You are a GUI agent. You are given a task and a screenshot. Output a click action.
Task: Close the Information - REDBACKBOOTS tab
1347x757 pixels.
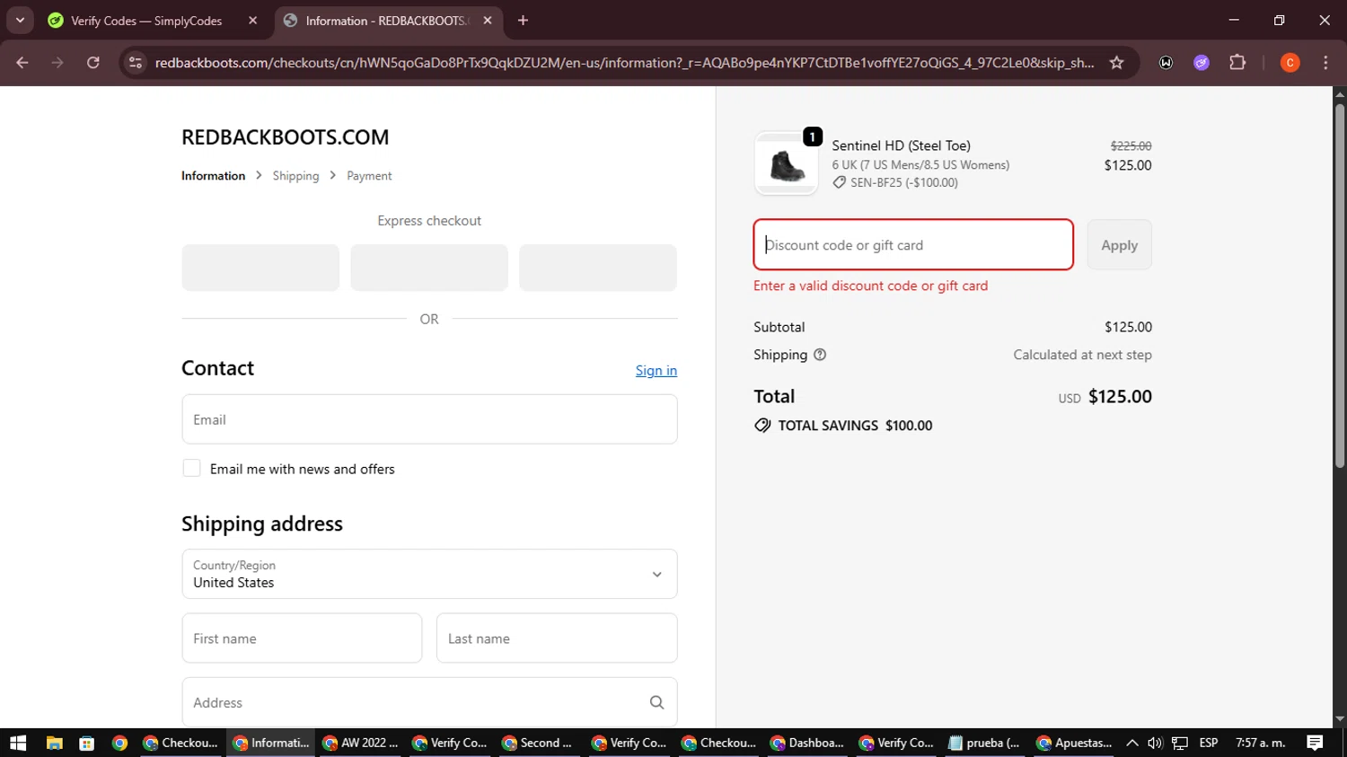pos(488,21)
